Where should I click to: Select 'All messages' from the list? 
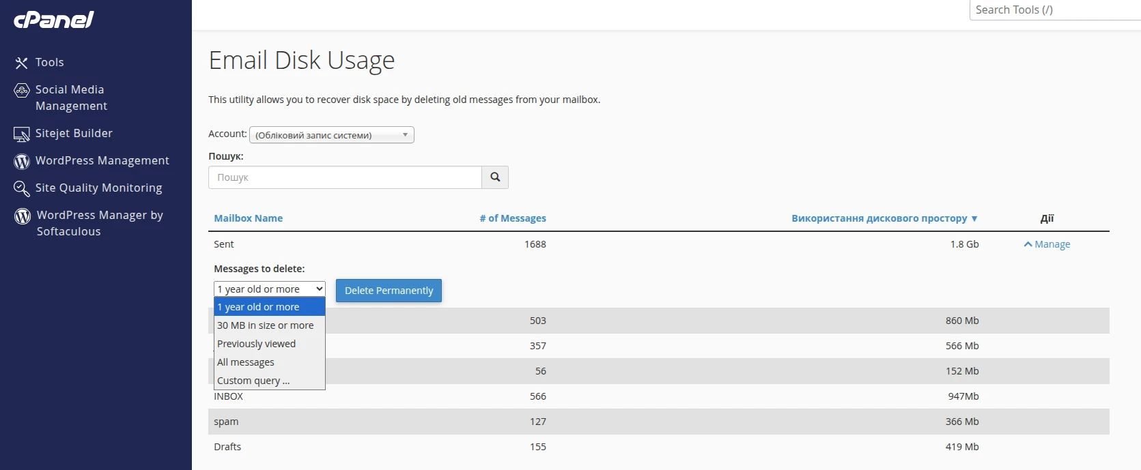pyautogui.click(x=246, y=362)
